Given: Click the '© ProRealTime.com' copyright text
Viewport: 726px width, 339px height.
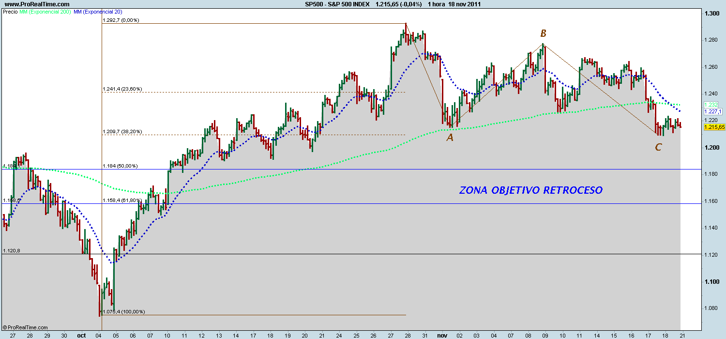Looking at the screenshot, I should tap(25, 327).
